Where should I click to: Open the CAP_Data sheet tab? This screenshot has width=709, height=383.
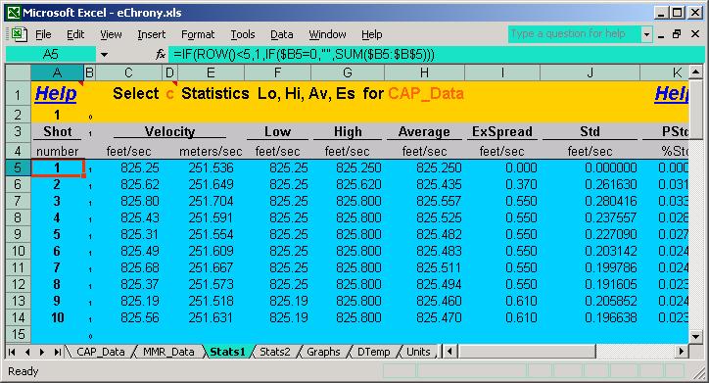tap(101, 352)
